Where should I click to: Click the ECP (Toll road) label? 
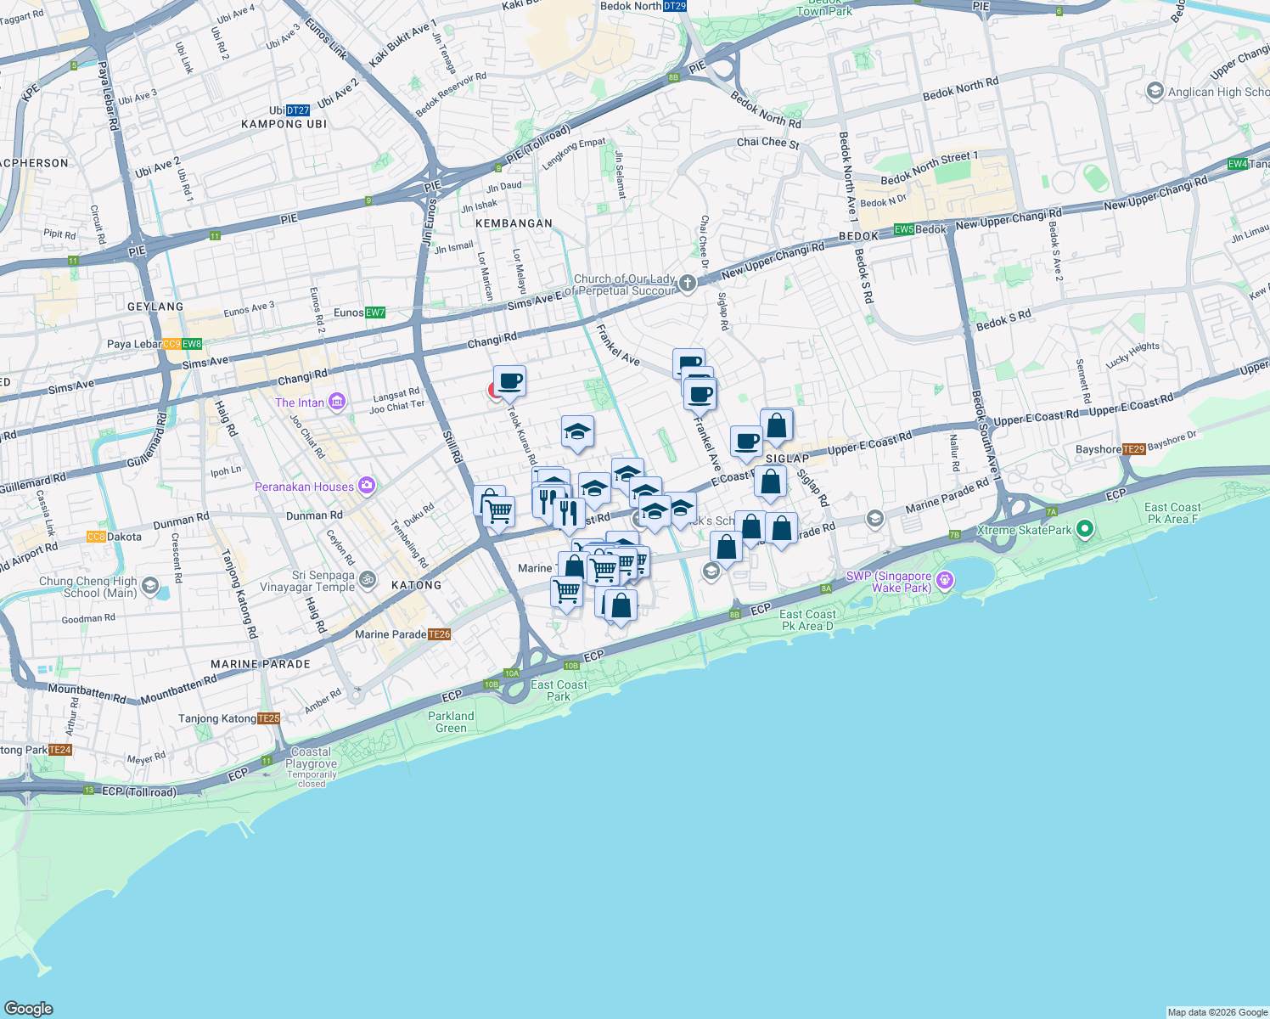(139, 791)
